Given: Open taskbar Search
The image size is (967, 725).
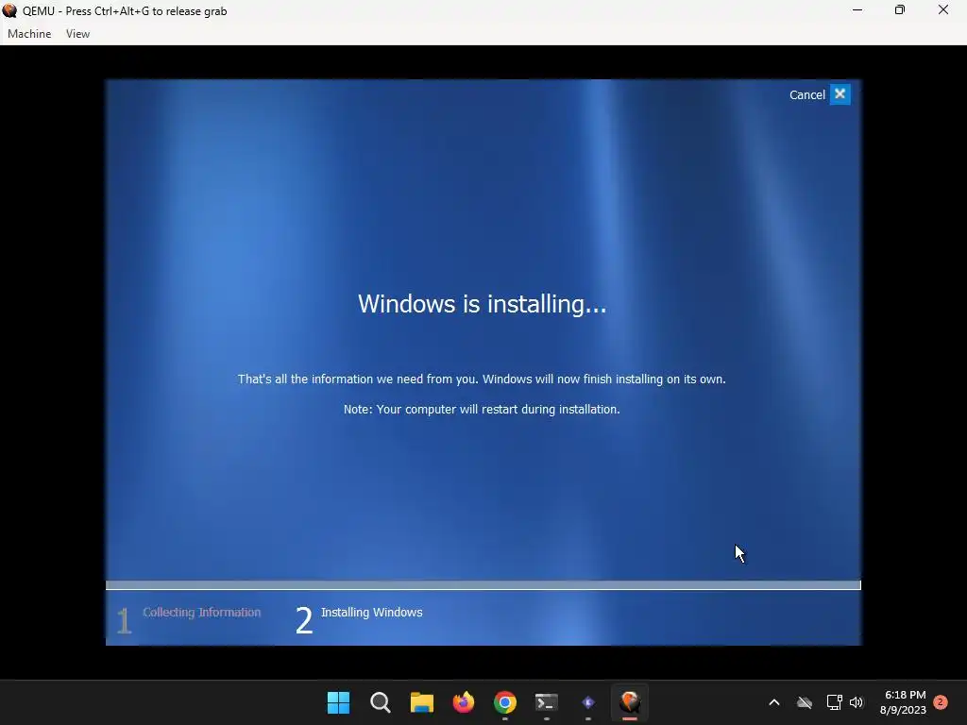Looking at the screenshot, I should tap(380, 702).
